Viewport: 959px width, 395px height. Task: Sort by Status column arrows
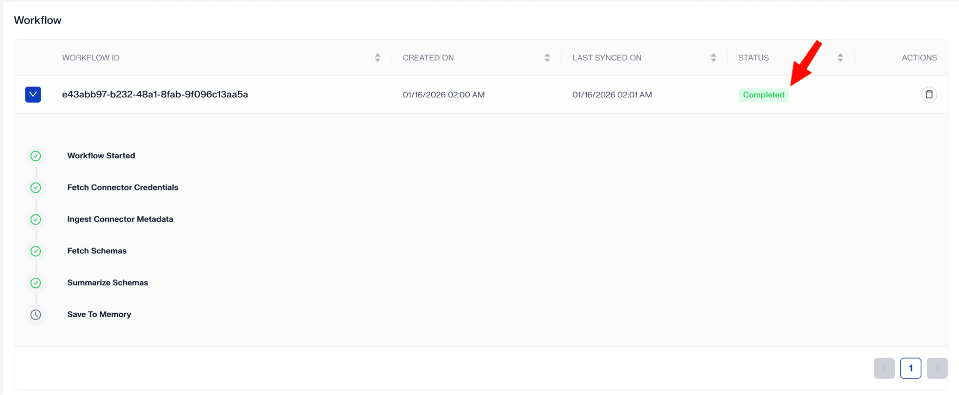click(x=840, y=58)
